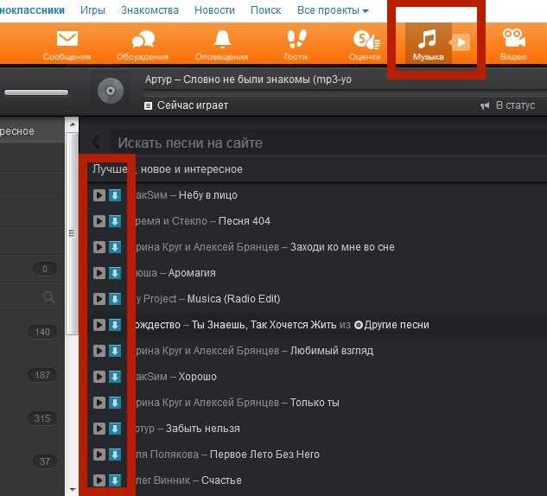547x496 pixels.
Task: Select the sidebar item with count 140
Action: [x=42, y=332]
